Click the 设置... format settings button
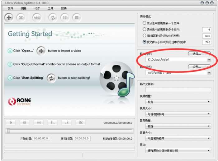 click(x=199, y=67)
